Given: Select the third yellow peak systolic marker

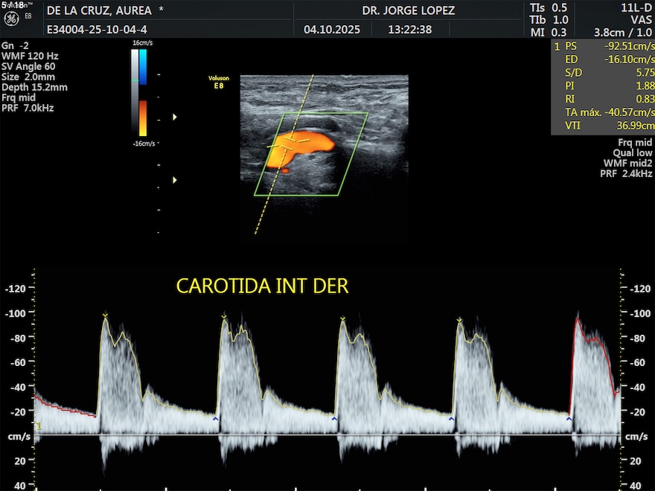Looking at the screenshot, I should (x=342, y=320).
